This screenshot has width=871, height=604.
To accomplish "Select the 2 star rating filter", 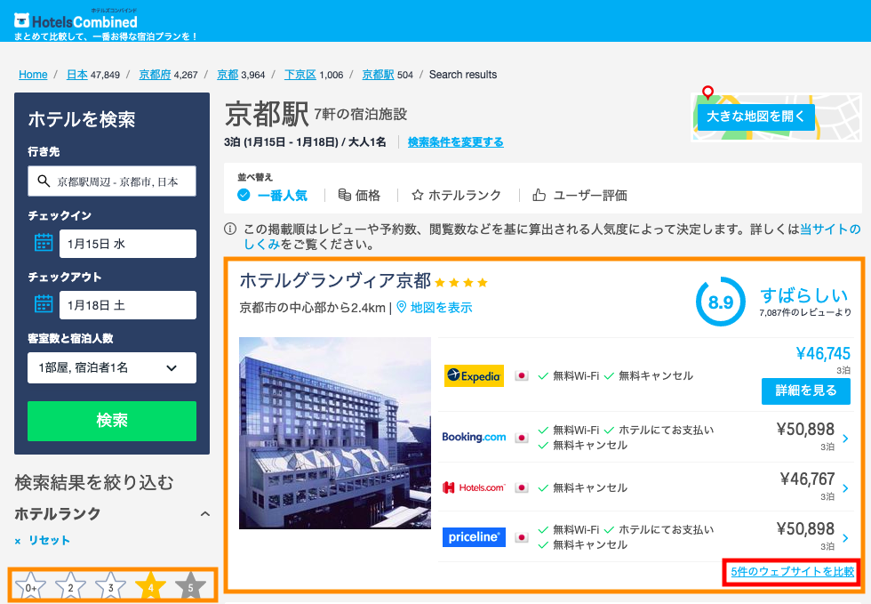I will coord(70,586).
